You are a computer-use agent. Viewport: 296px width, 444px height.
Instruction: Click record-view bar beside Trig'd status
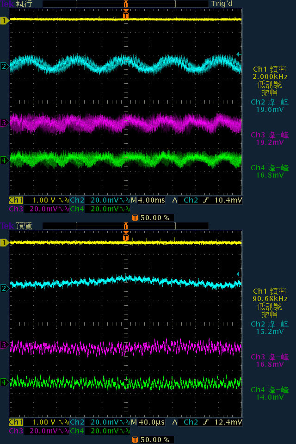pos(126,4)
